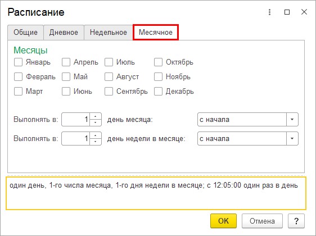Switch to the Общие tab
The height and width of the screenshot is (236, 316).
point(26,33)
